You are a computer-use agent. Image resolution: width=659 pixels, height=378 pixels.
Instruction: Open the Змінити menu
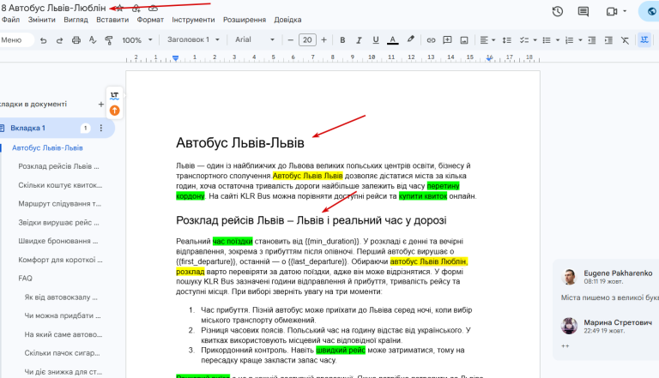[x=41, y=20]
